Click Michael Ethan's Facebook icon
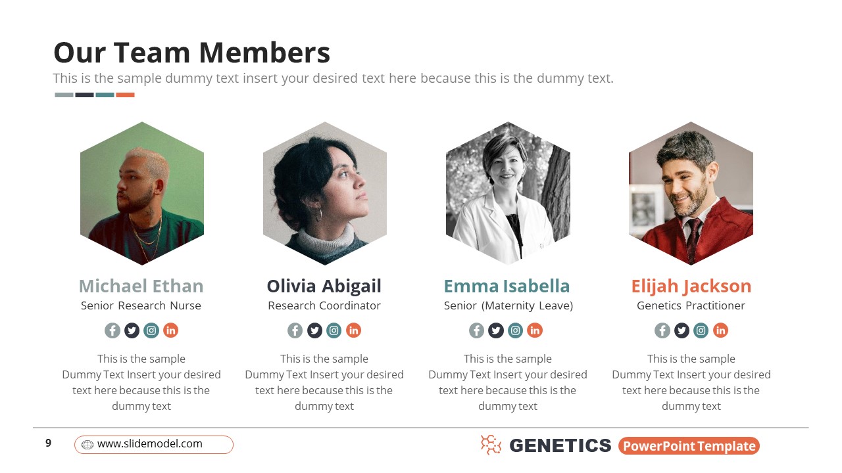 pyautogui.click(x=112, y=330)
